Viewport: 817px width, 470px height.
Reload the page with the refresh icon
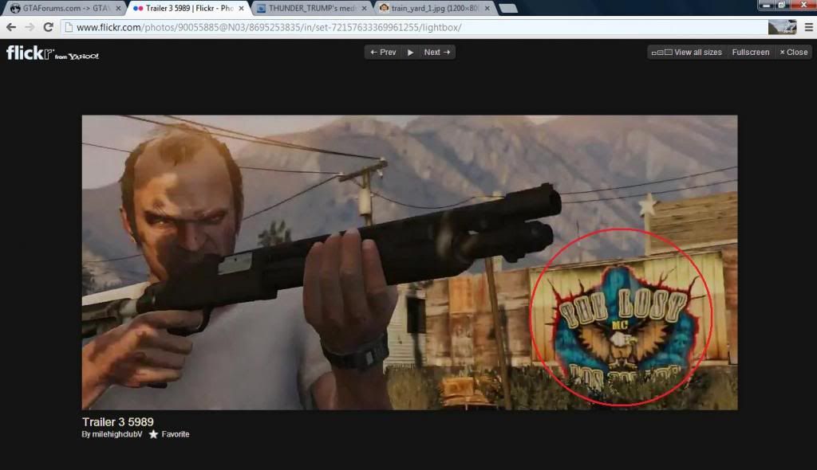pyautogui.click(x=48, y=27)
